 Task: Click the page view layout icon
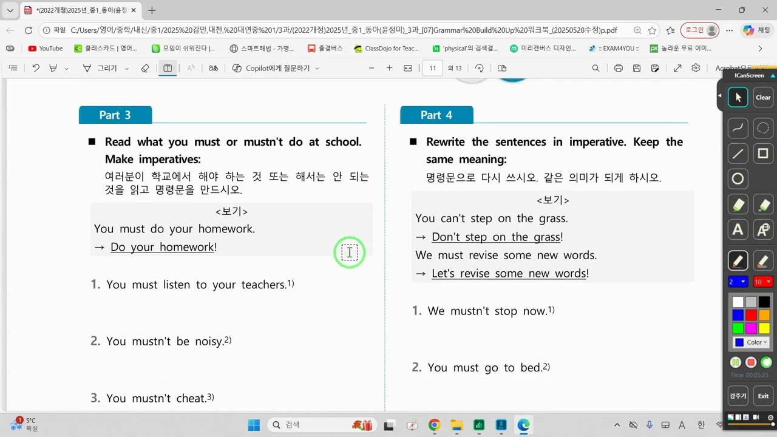(502, 68)
